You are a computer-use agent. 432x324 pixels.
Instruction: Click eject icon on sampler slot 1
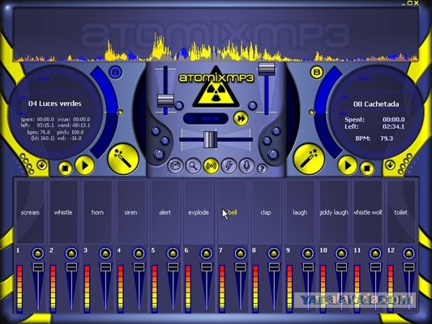tap(38, 253)
